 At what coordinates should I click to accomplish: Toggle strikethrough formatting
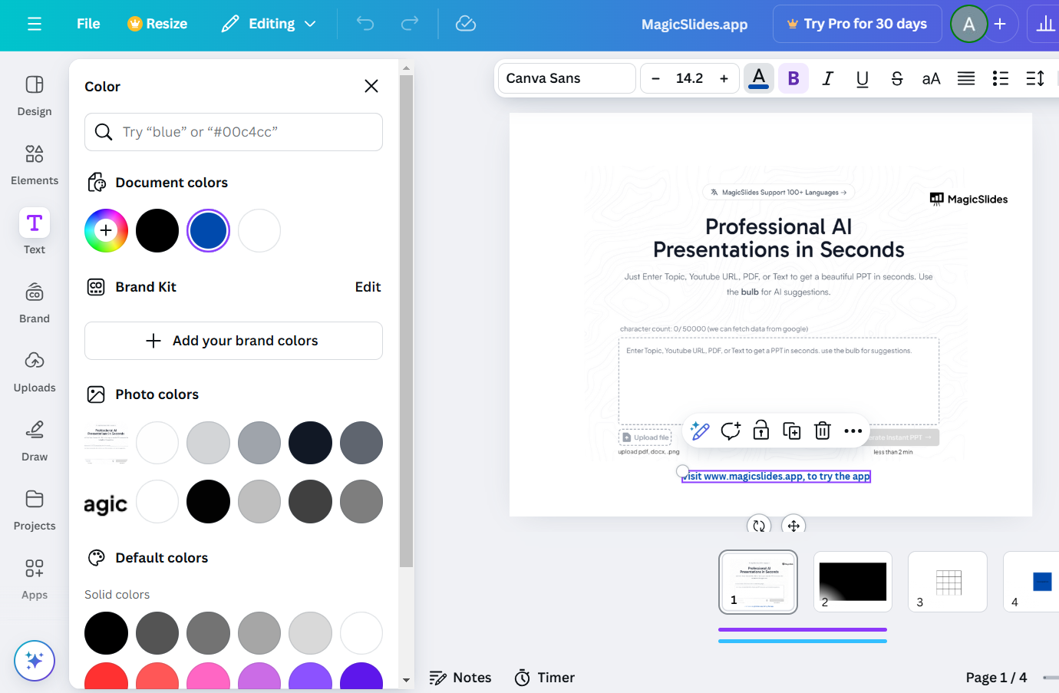pyautogui.click(x=897, y=78)
